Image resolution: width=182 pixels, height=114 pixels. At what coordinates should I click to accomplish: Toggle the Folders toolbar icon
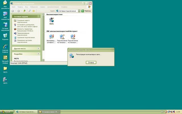coord(34,11)
